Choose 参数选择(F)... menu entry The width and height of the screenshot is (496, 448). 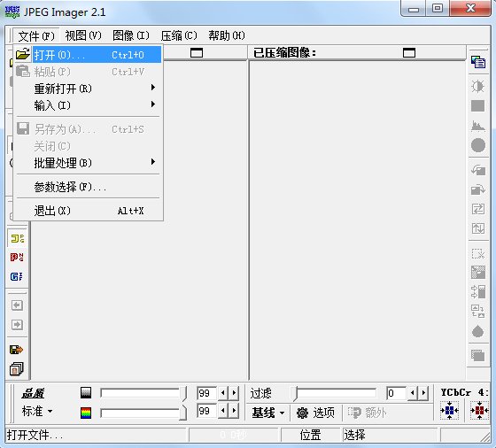click(x=89, y=187)
